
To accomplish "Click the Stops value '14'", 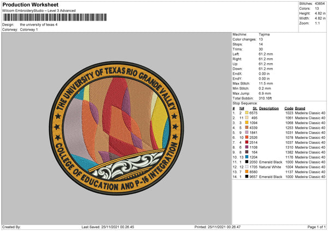I will (261, 44).
